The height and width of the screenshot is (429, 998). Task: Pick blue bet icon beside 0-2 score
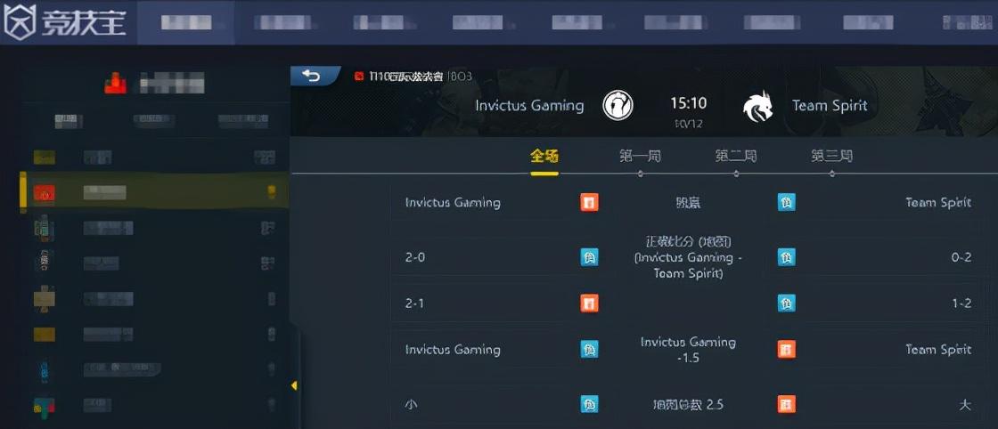point(787,257)
